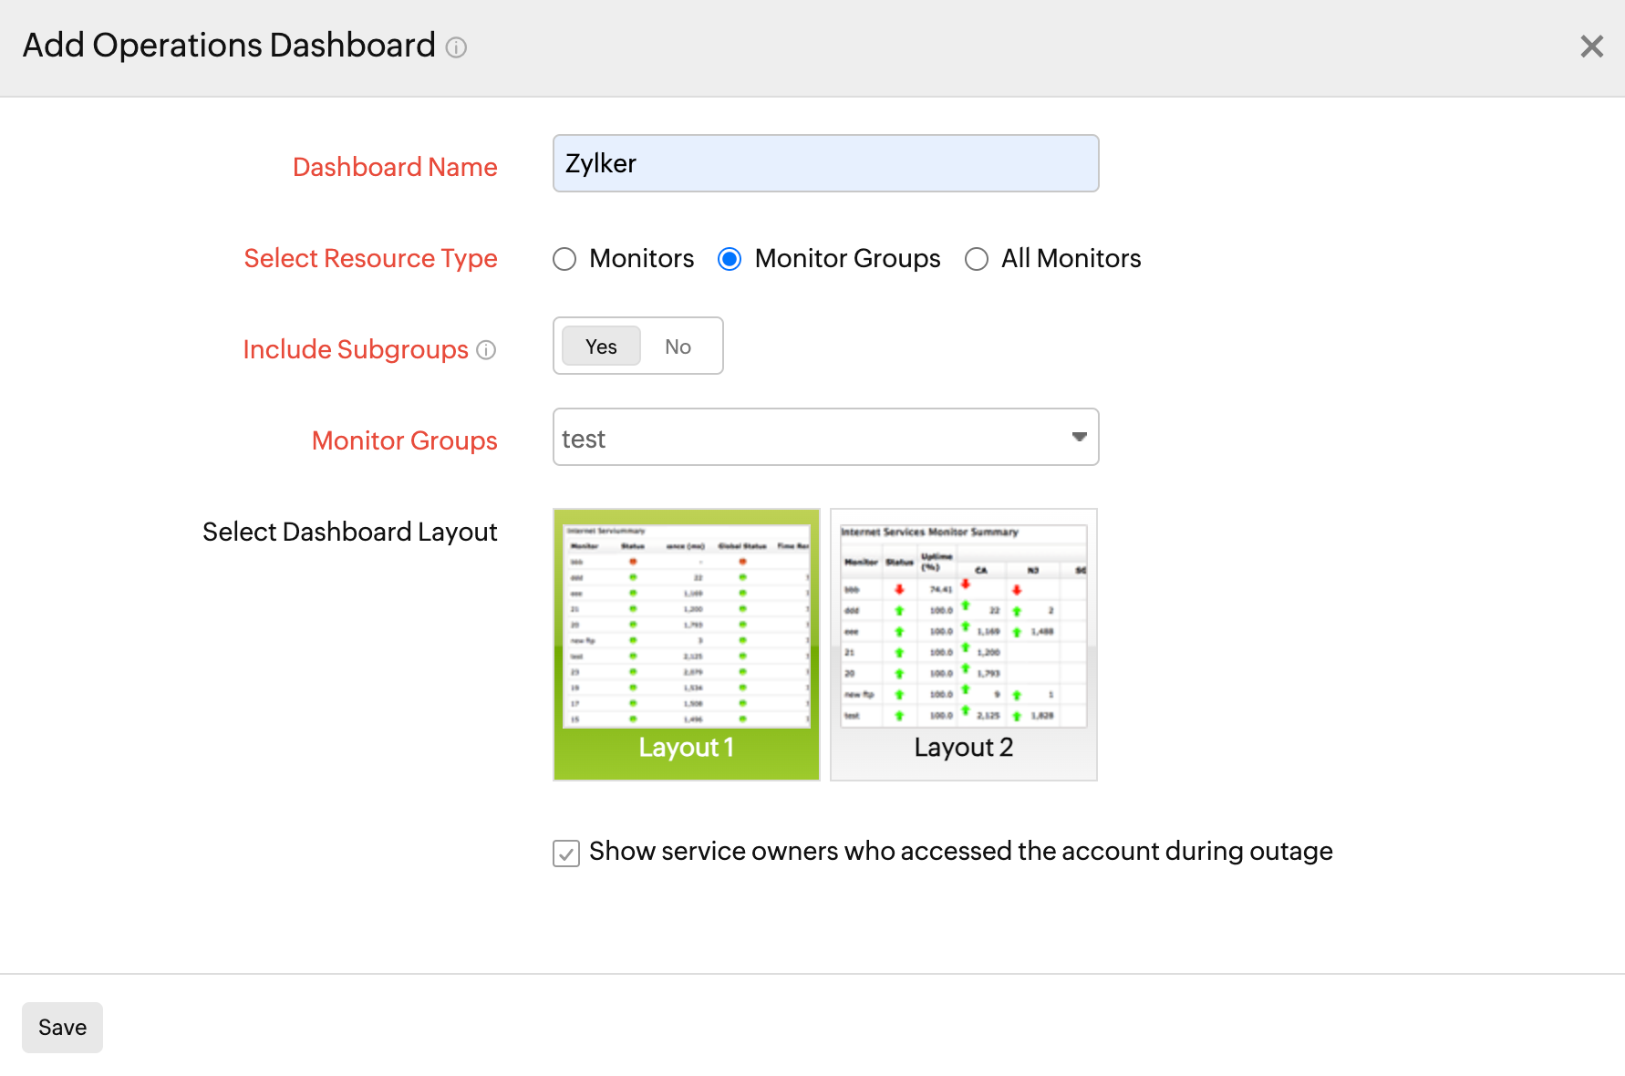Choose the Layout 2 dashboard thumbnail
The height and width of the screenshot is (1076, 1625).
point(963,644)
